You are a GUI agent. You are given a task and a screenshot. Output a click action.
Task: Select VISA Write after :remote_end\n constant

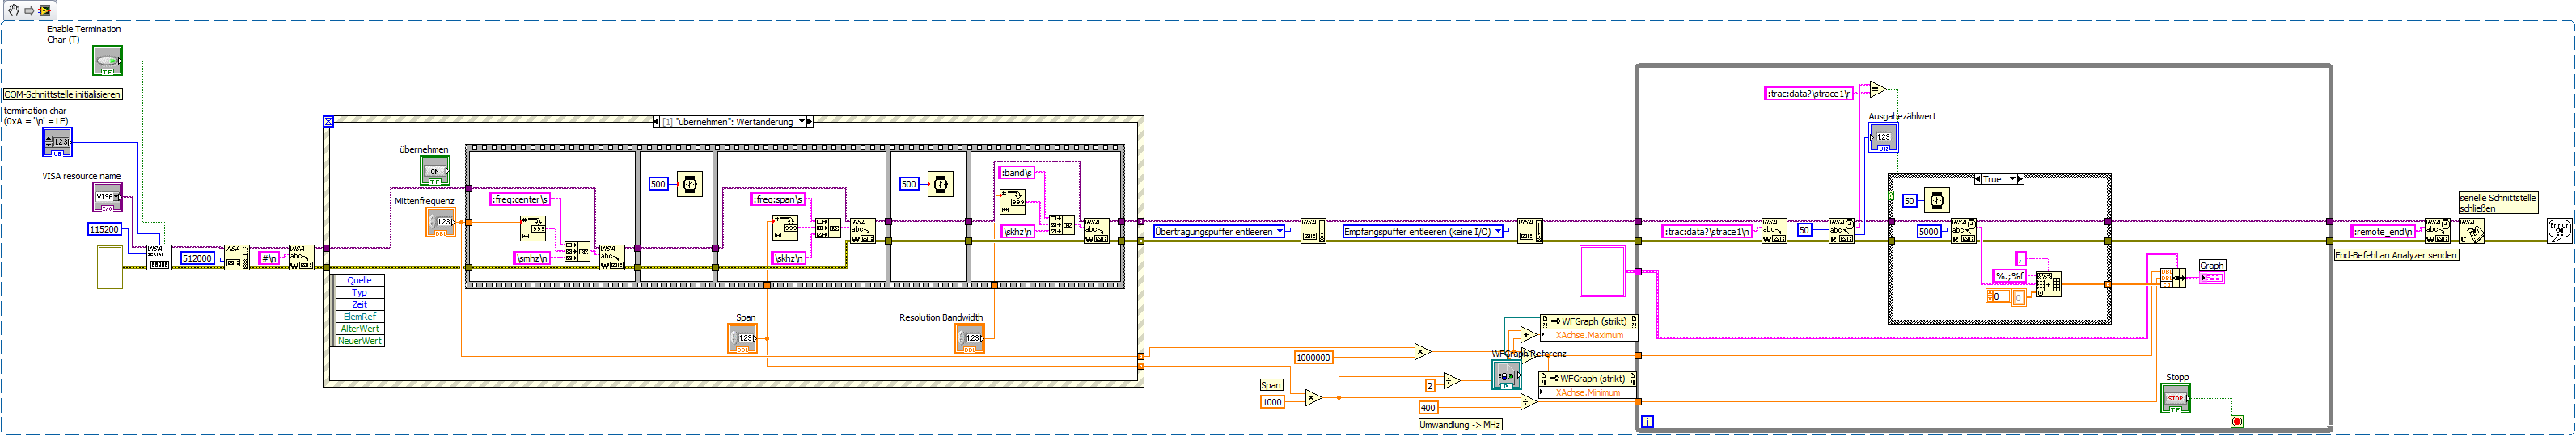(2437, 232)
